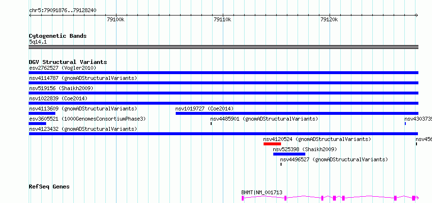Open the nsv4485901 label text
This screenshot has width=432, height=203.
point(264,119)
